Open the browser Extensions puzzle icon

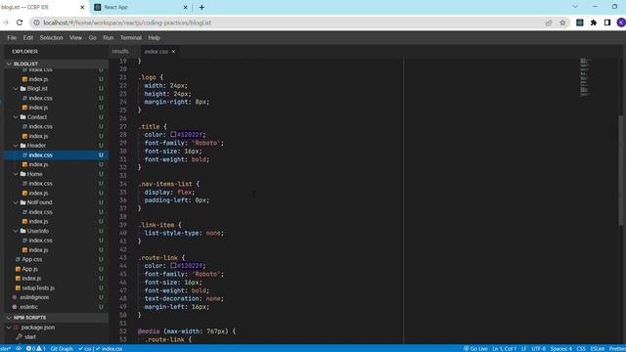click(x=594, y=22)
